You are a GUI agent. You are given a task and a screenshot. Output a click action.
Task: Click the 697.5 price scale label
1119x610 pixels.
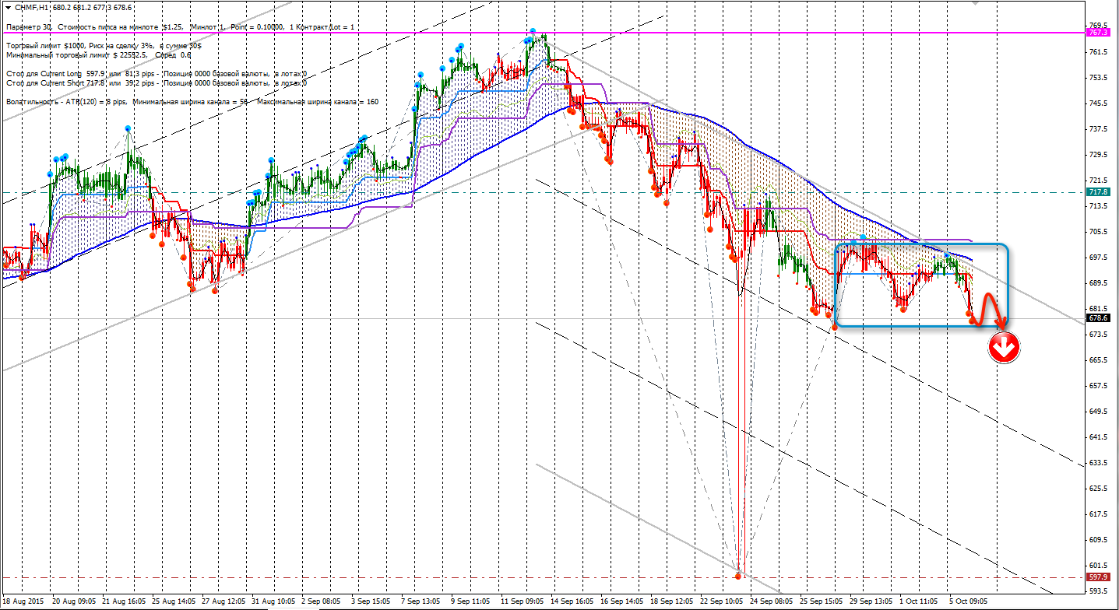(1098, 258)
